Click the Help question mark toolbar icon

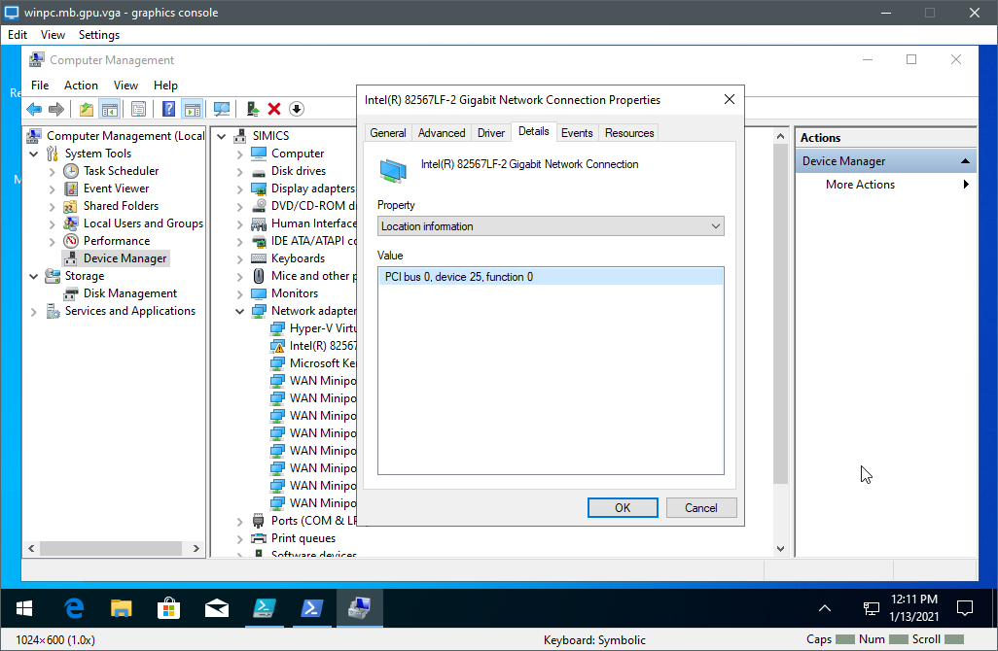[168, 107]
